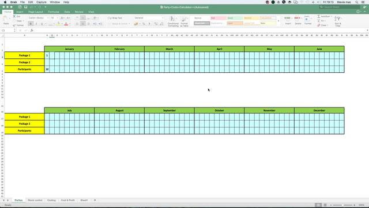This screenshot has width=369, height=208.
Task: Increase indent icon
Action: (100, 24)
